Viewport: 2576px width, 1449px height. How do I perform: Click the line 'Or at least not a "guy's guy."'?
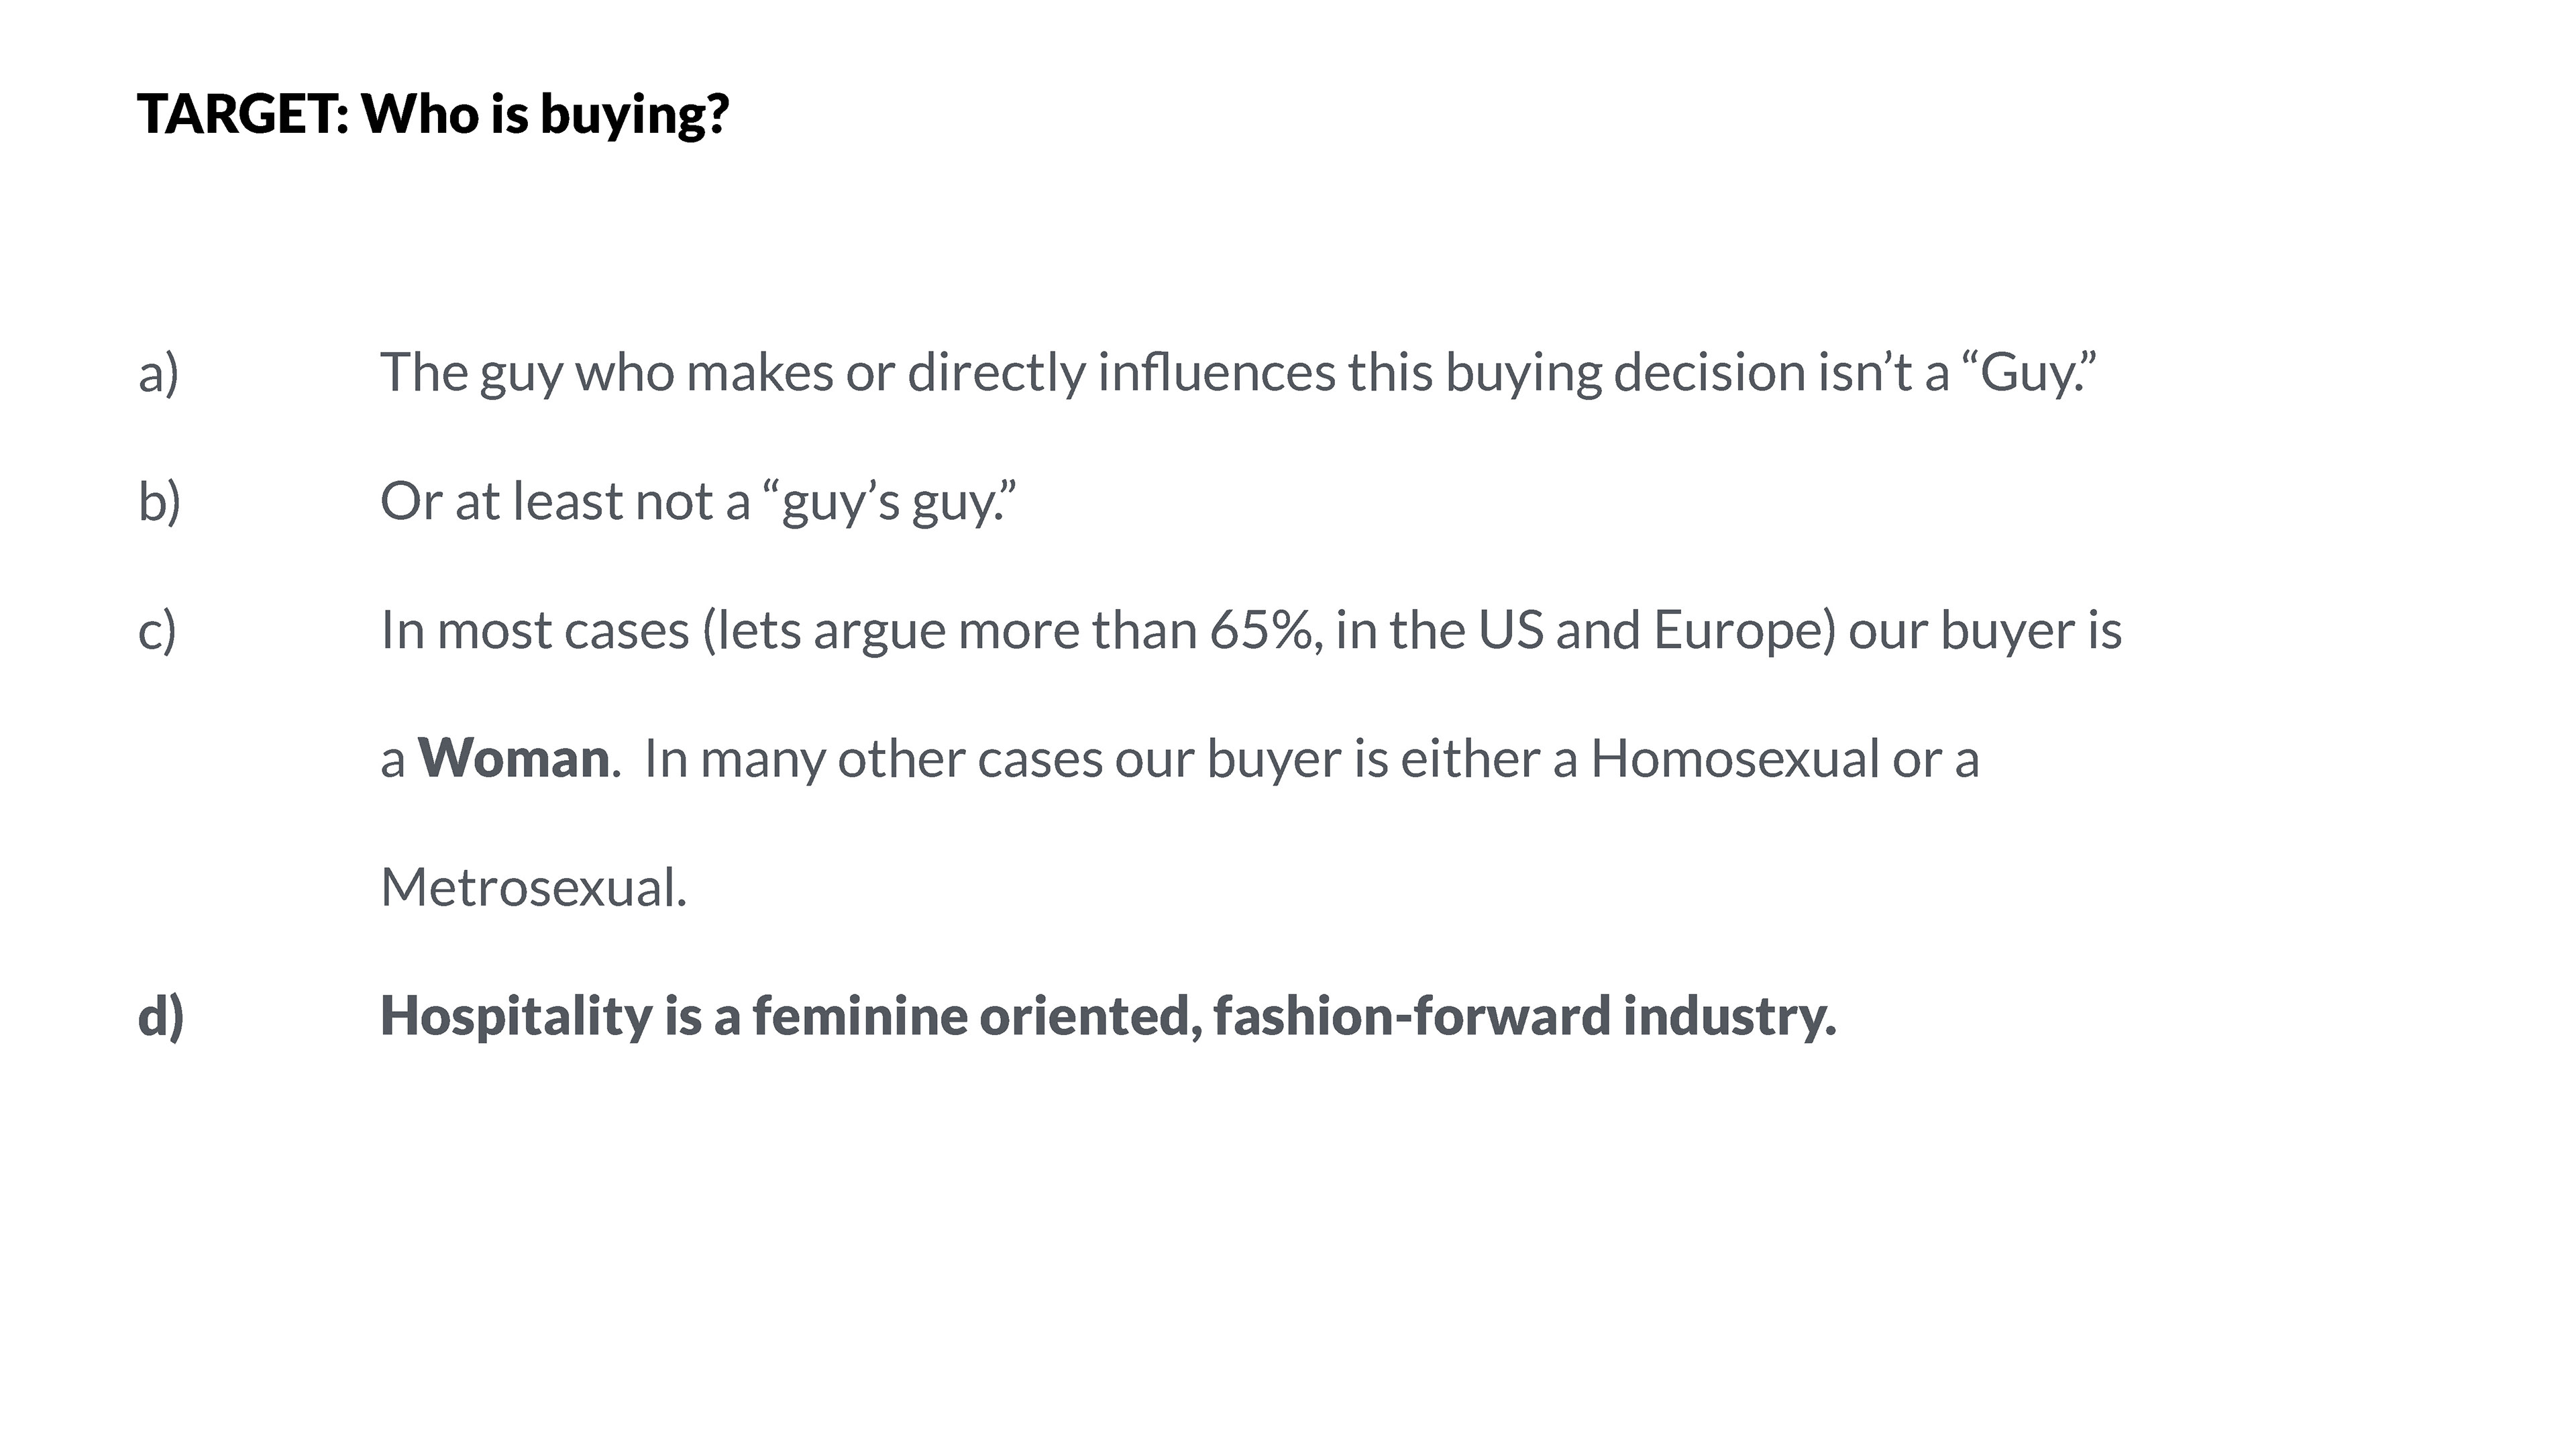pos(698,501)
